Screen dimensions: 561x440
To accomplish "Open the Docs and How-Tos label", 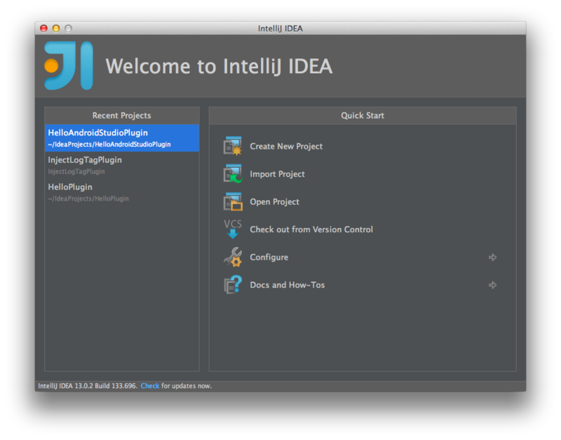I will point(288,285).
